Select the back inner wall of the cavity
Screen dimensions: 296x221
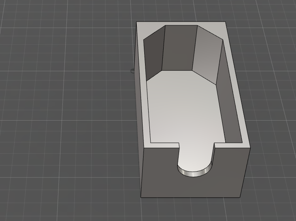point(179,48)
